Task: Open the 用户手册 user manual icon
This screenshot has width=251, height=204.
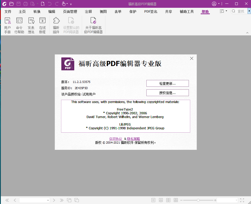Action: [8, 25]
